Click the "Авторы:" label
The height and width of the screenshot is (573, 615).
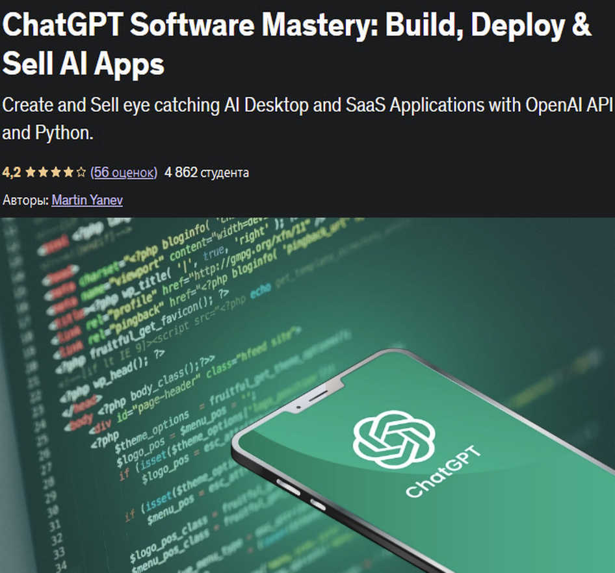pos(25,200)
